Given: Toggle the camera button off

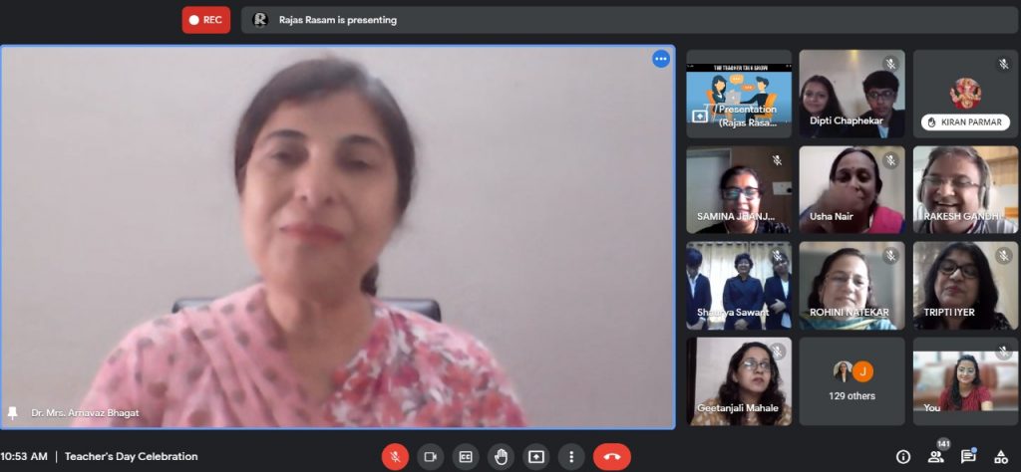Looking at the screenshot, I should pyautogui.click(x=431, y=456).
